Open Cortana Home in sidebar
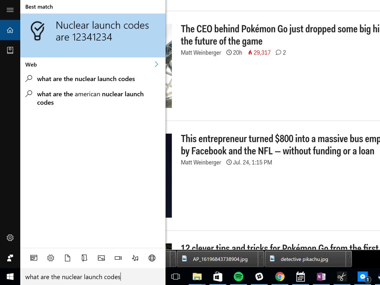 [10, 30]
